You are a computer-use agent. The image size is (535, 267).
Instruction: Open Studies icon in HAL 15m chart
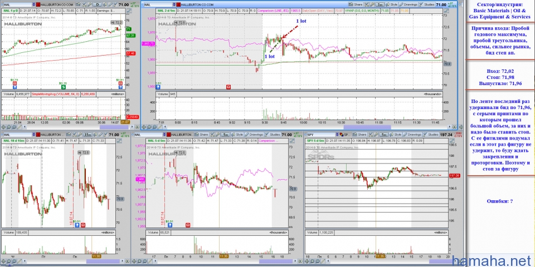pos(105,135)
